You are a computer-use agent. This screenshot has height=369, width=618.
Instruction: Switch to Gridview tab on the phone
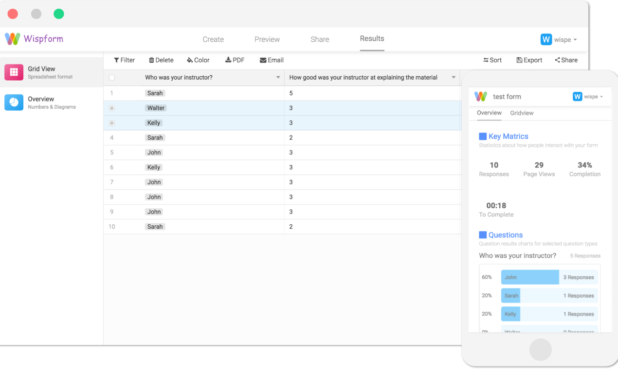pos(522,113)
